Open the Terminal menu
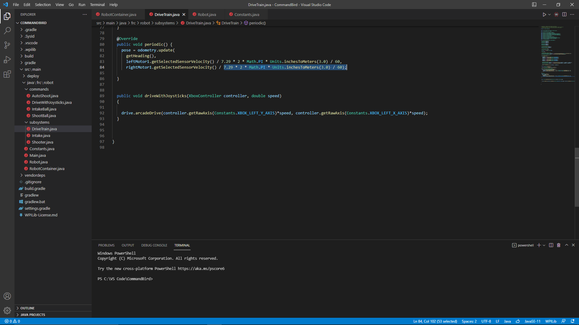The width and height of the screenshot is (579, 325). pos(97,5)
